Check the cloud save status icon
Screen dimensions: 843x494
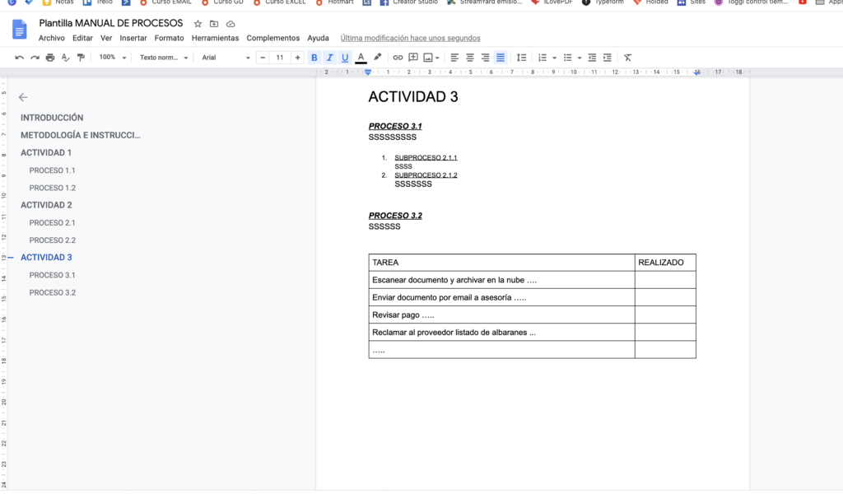tap(231, 24)
